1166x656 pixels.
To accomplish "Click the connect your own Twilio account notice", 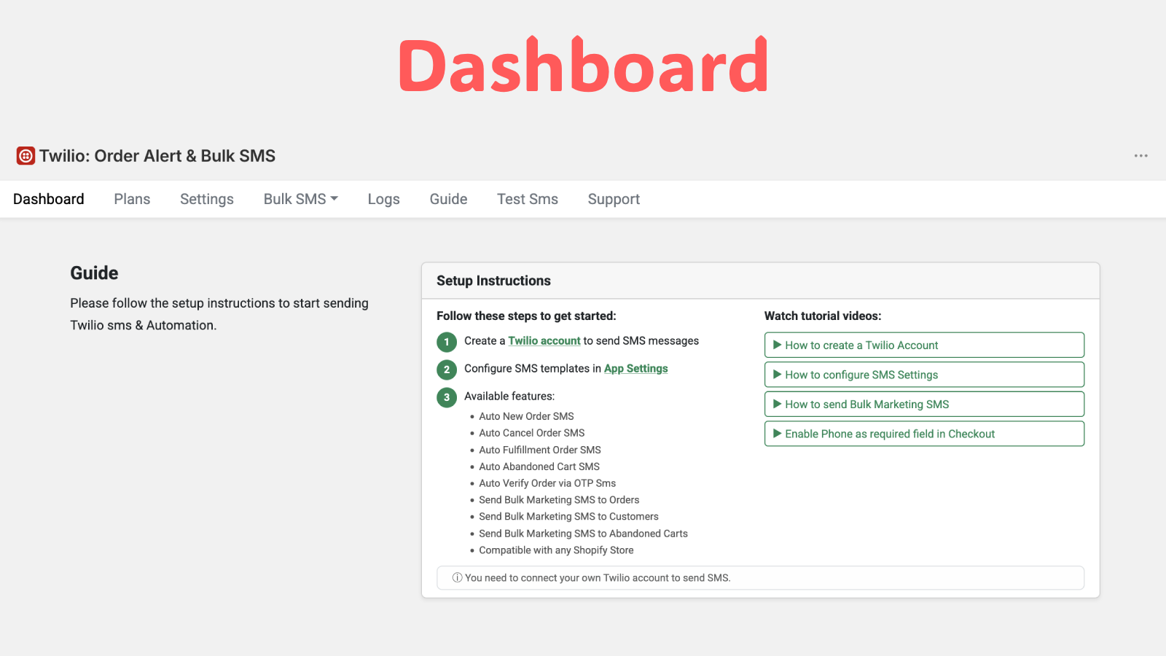I will tap(760, 578).
